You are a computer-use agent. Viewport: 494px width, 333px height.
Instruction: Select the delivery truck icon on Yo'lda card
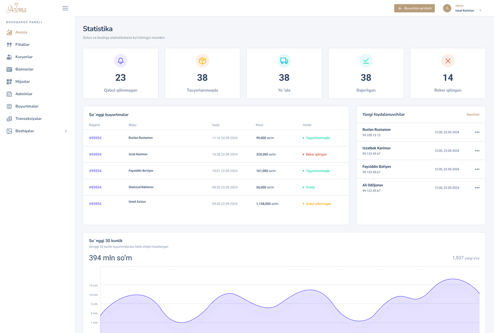(x=284, y=61)
